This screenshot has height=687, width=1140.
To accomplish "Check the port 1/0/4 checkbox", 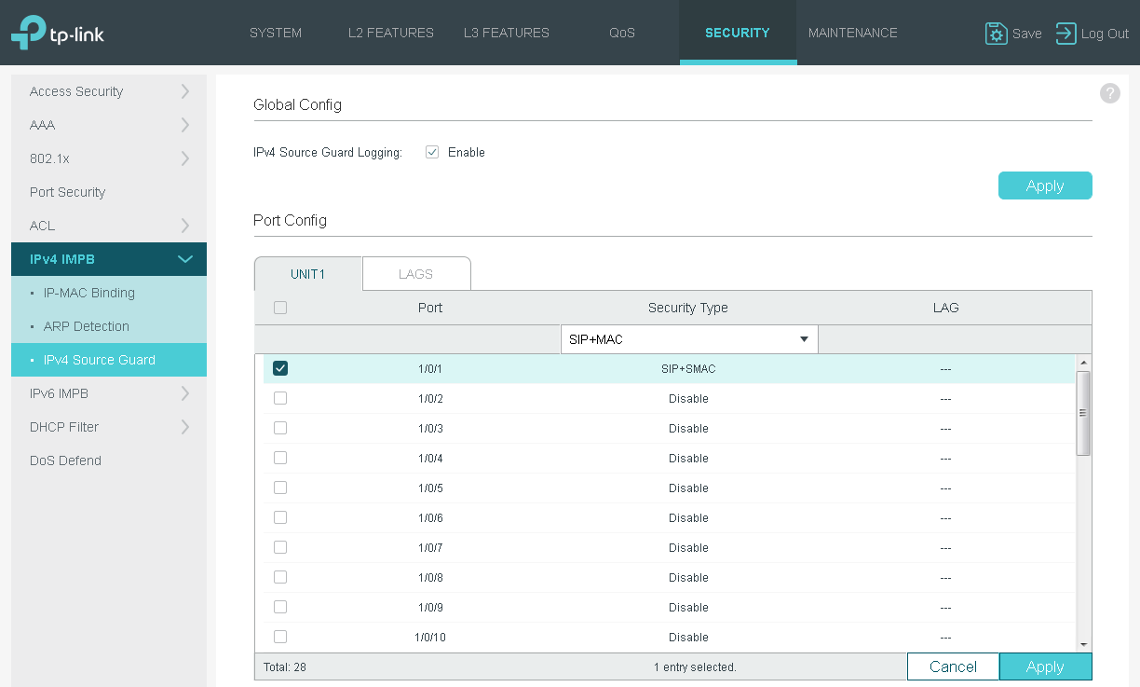I will 280,458.
